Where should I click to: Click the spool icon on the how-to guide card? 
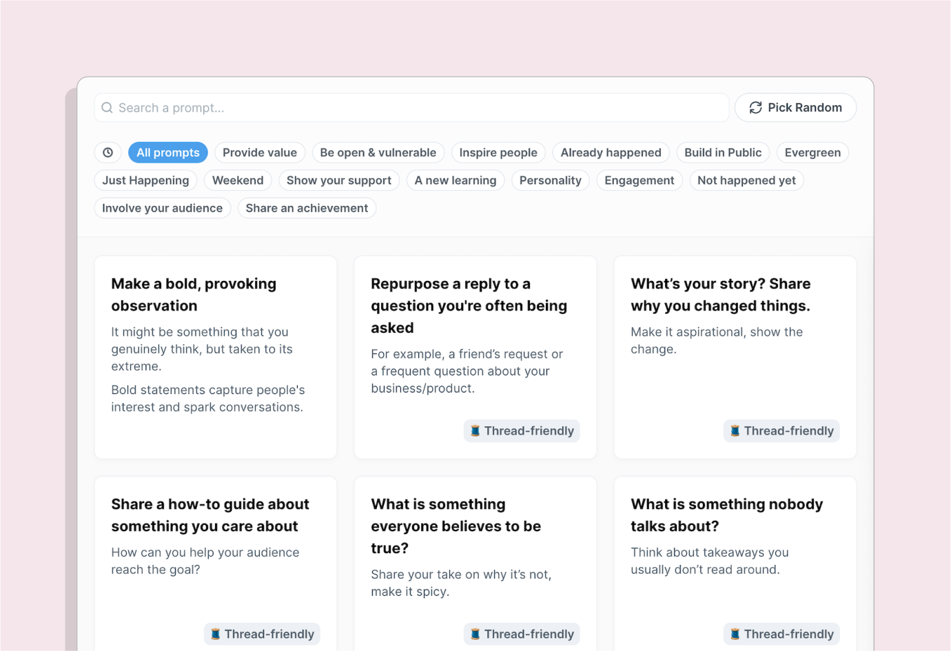tap(216, 634)
